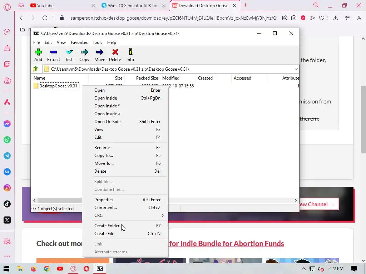Expand the 7-Zip address path dropdown
Viewport: 366px width, 274px height.
[x=296, y=69]
